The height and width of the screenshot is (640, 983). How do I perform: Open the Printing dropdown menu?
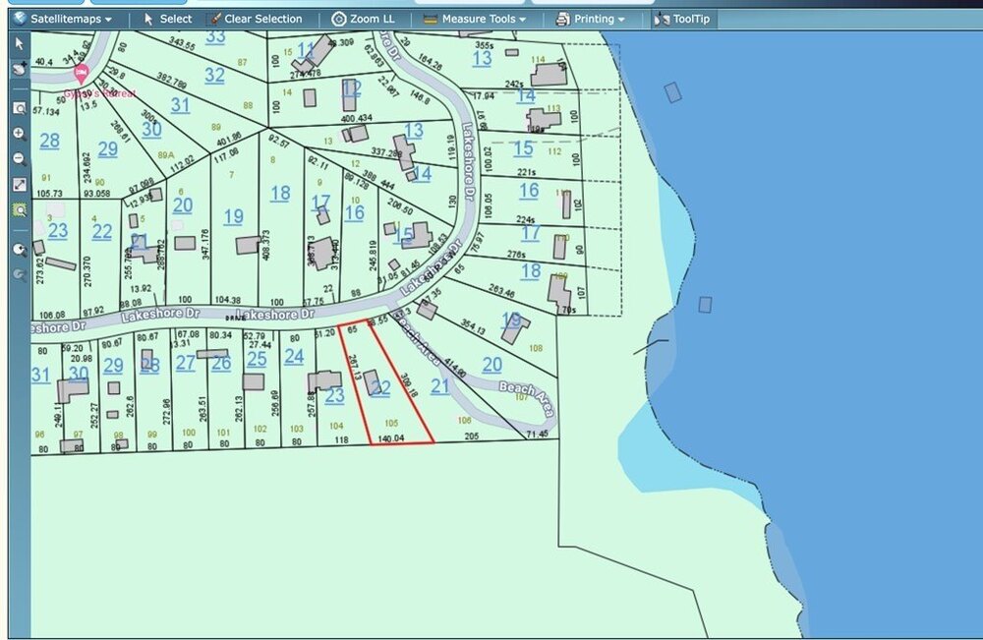coord(591,19)
